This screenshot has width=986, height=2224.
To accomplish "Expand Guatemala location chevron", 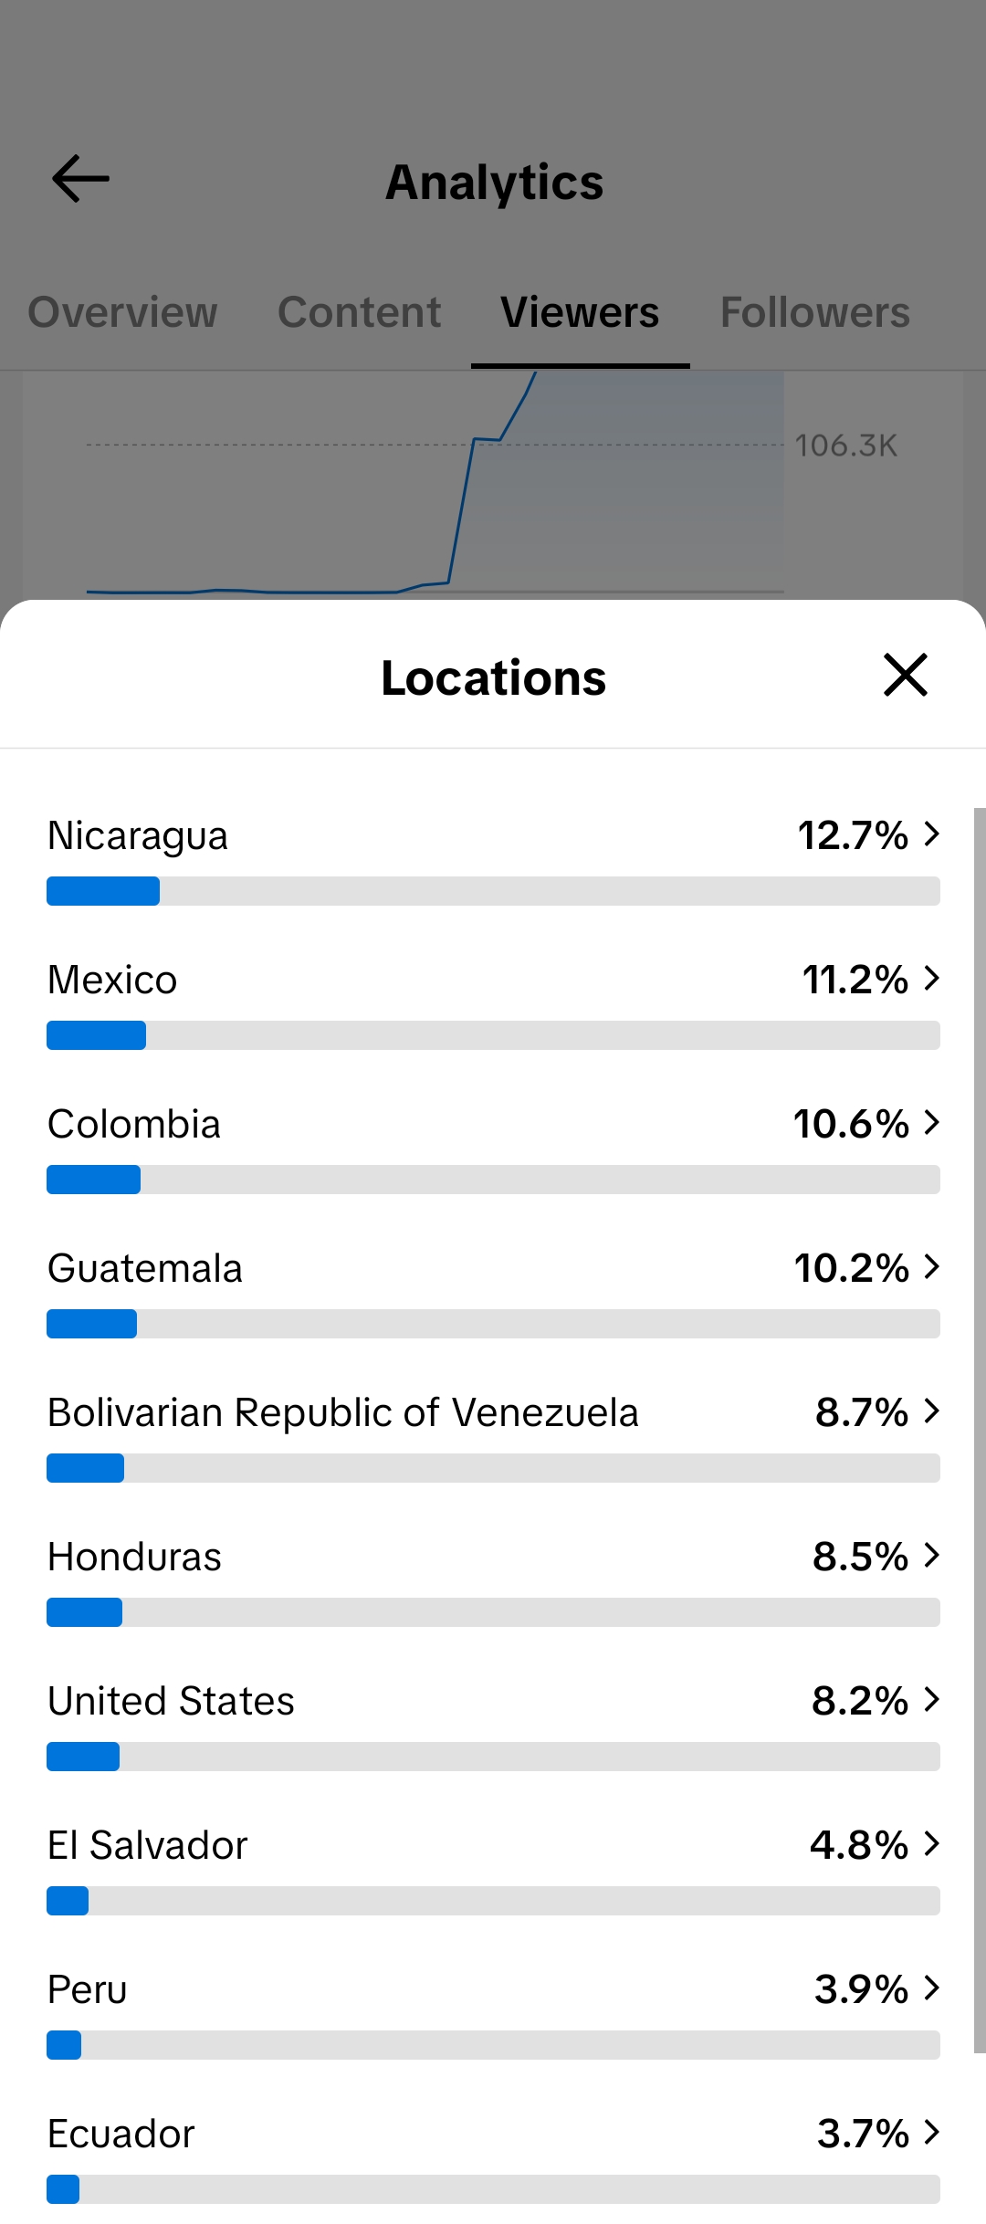I will 931,1266.
